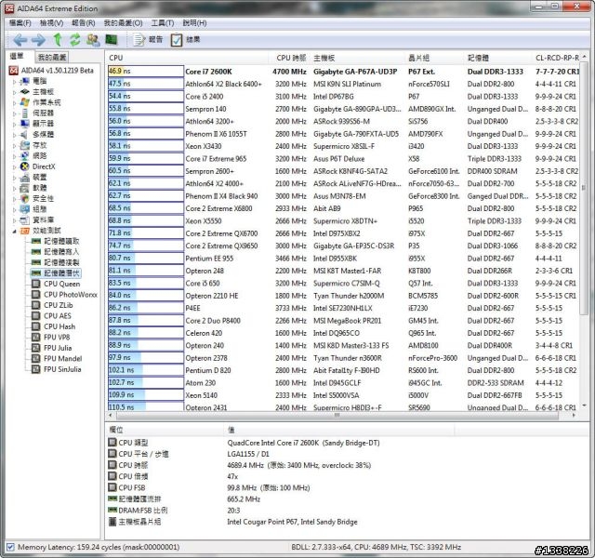This screenshot has width=595, height=558.
Task: Select the Athlon64 X2 Black 6400+ row
Action: click(x=343, y=84)
